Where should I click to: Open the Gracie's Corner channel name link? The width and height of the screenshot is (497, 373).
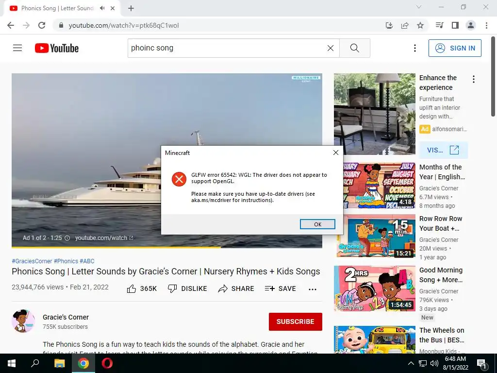(66, 317)
